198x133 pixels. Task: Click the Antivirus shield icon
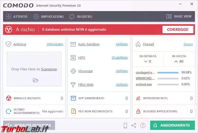8,44
